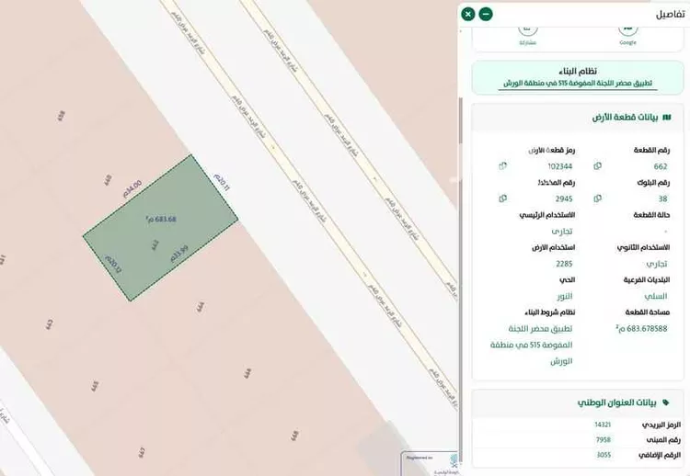Click block number value 38
The height and width of the screenshot is (476, 690).
click(662, 199)
